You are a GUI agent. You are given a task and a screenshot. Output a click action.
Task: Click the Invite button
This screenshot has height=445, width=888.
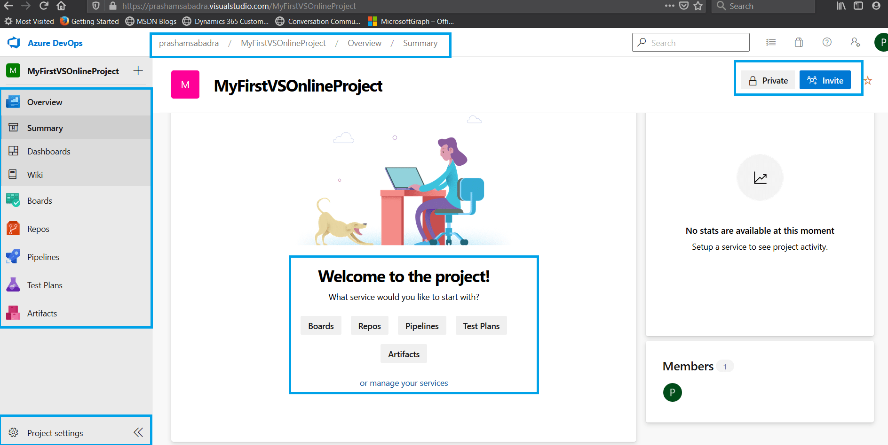coord(825,80)
